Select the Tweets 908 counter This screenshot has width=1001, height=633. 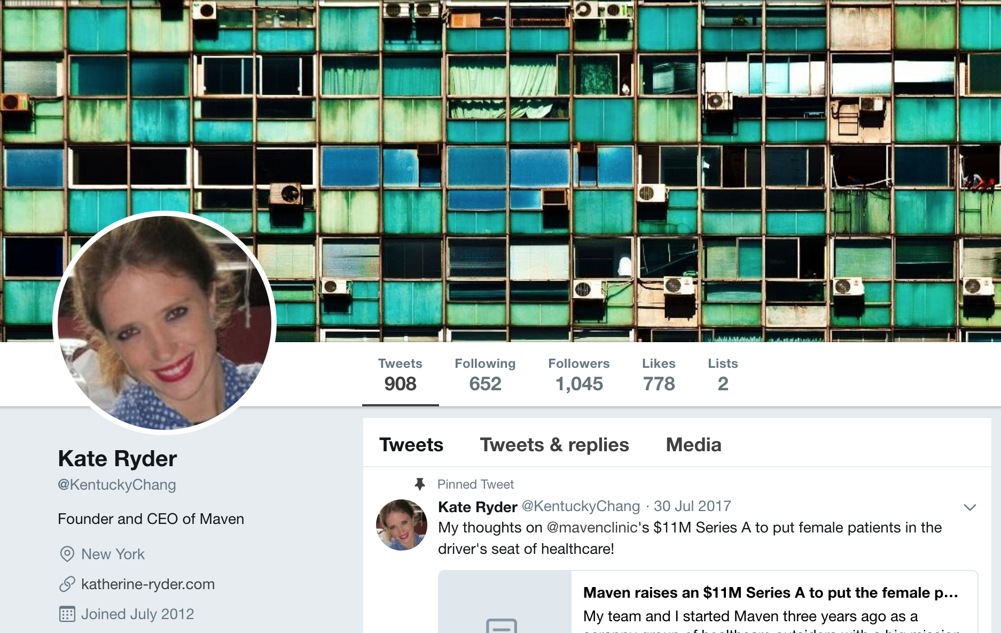(x=400, y=374)
